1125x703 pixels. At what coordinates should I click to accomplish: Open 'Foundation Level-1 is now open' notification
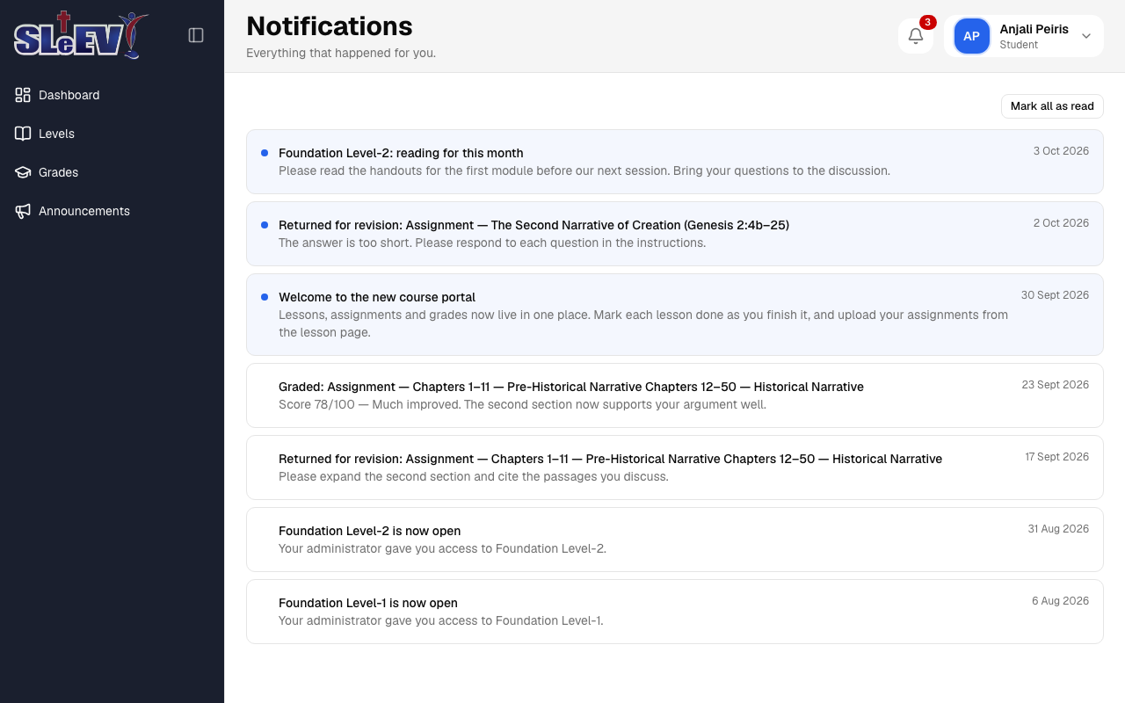(x=674, y=612)
